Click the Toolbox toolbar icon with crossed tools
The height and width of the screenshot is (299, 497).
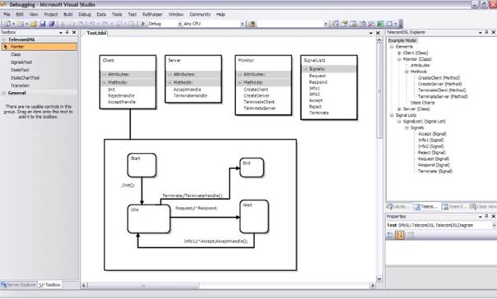click(x=371, y=24)
